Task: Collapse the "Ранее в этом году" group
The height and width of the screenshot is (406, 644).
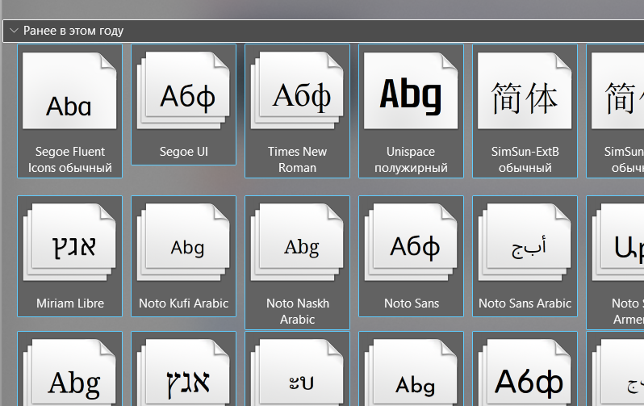Action: pyautogui.click(x=14, y=31)
